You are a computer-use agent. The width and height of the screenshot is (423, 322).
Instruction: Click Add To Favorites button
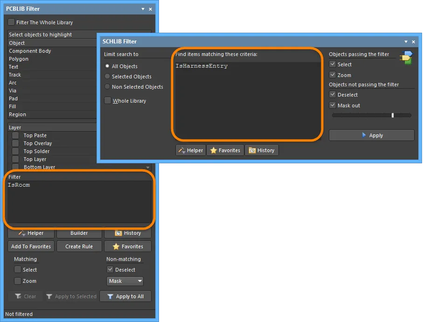[31, 246]
